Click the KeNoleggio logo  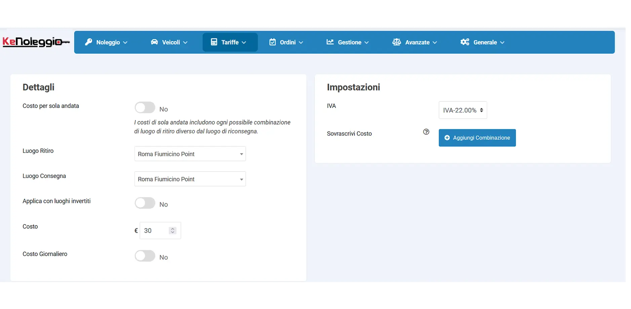click(36, 42)
